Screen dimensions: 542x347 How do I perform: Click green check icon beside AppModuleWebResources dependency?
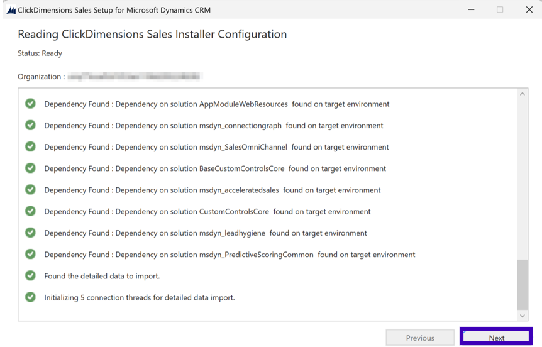click(30, 104)
